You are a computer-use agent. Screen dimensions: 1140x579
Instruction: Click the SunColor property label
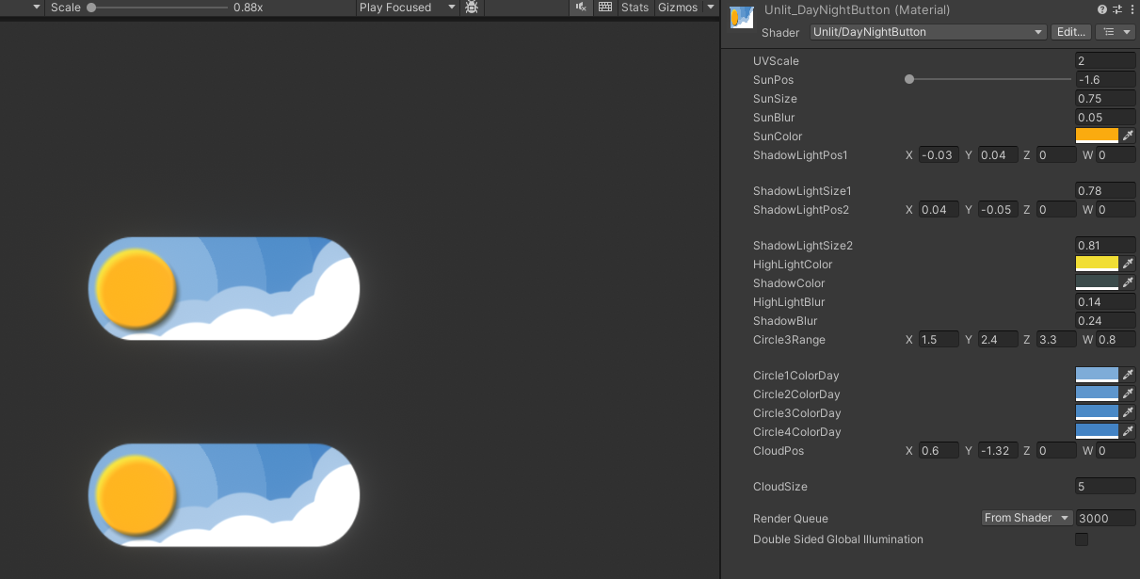[778, 137]
